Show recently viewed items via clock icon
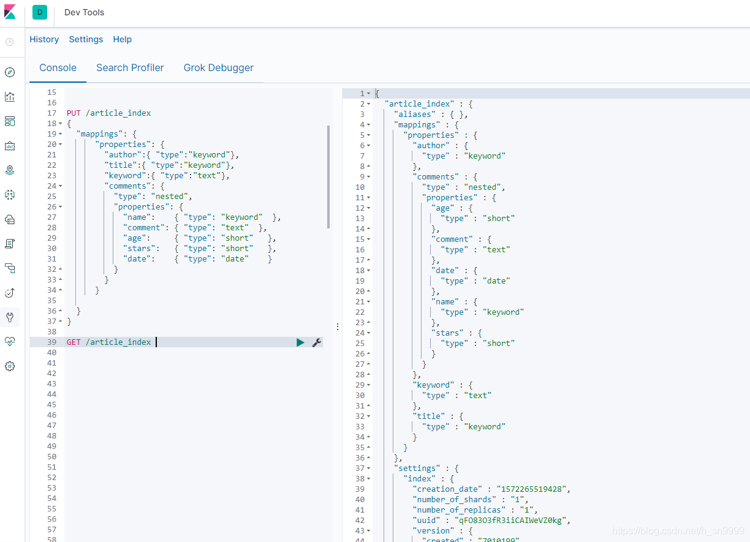The image size is (750, 542). pyautogui.click(x=9, y=42)
